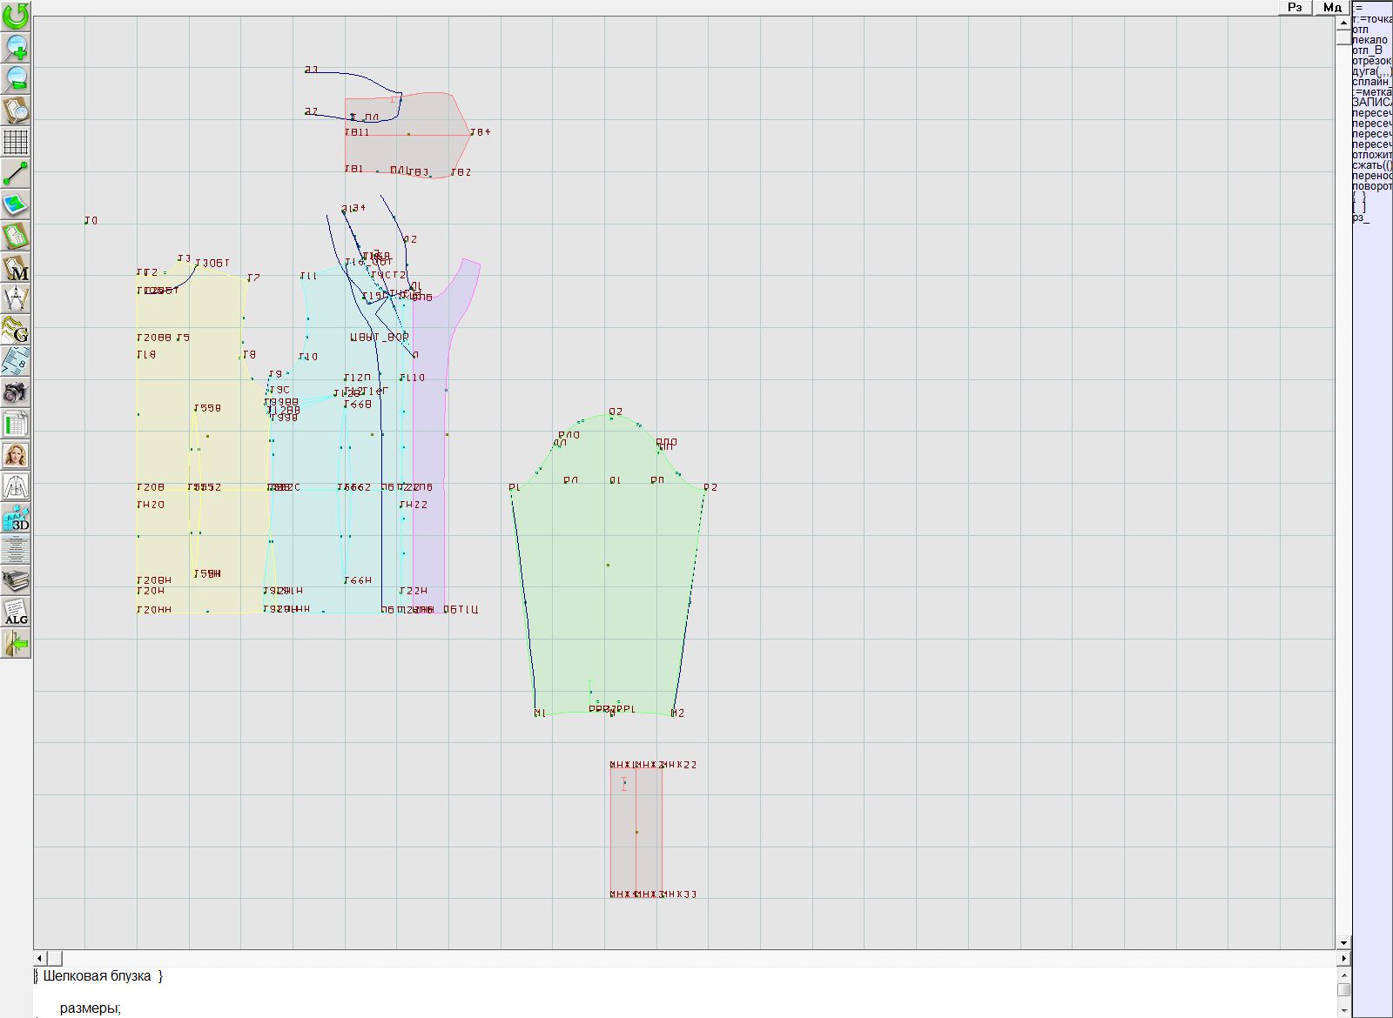Open the woman portrait icon
Screen dimensions: 1393x1018
[16, 455]
